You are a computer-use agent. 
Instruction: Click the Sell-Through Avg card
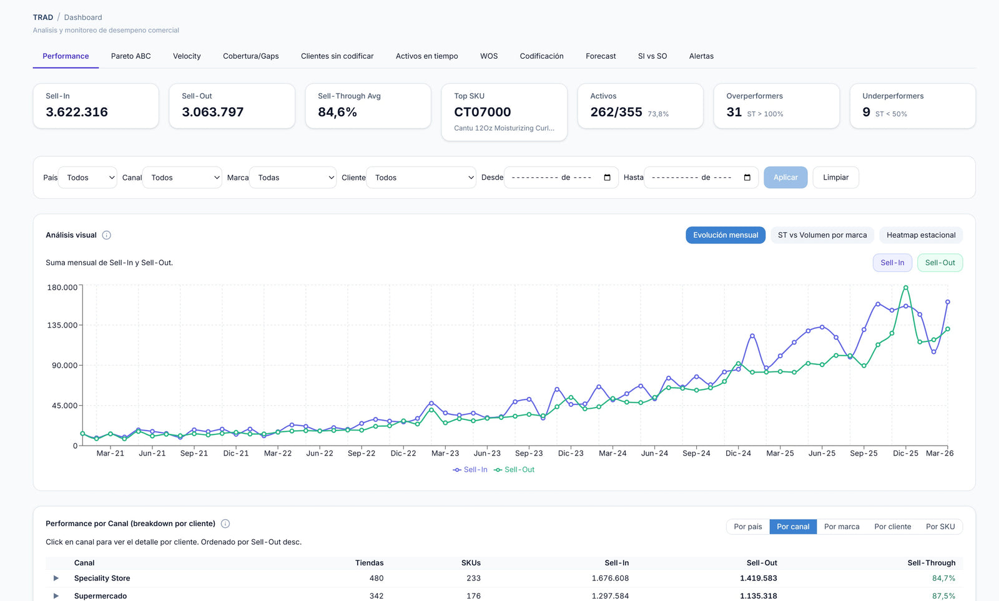pos(368,106)
